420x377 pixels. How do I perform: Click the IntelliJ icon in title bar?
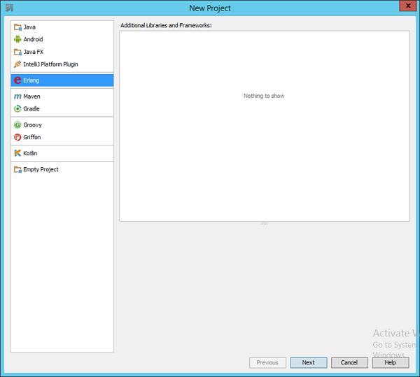pyautogui.click(x=9, y=8)
